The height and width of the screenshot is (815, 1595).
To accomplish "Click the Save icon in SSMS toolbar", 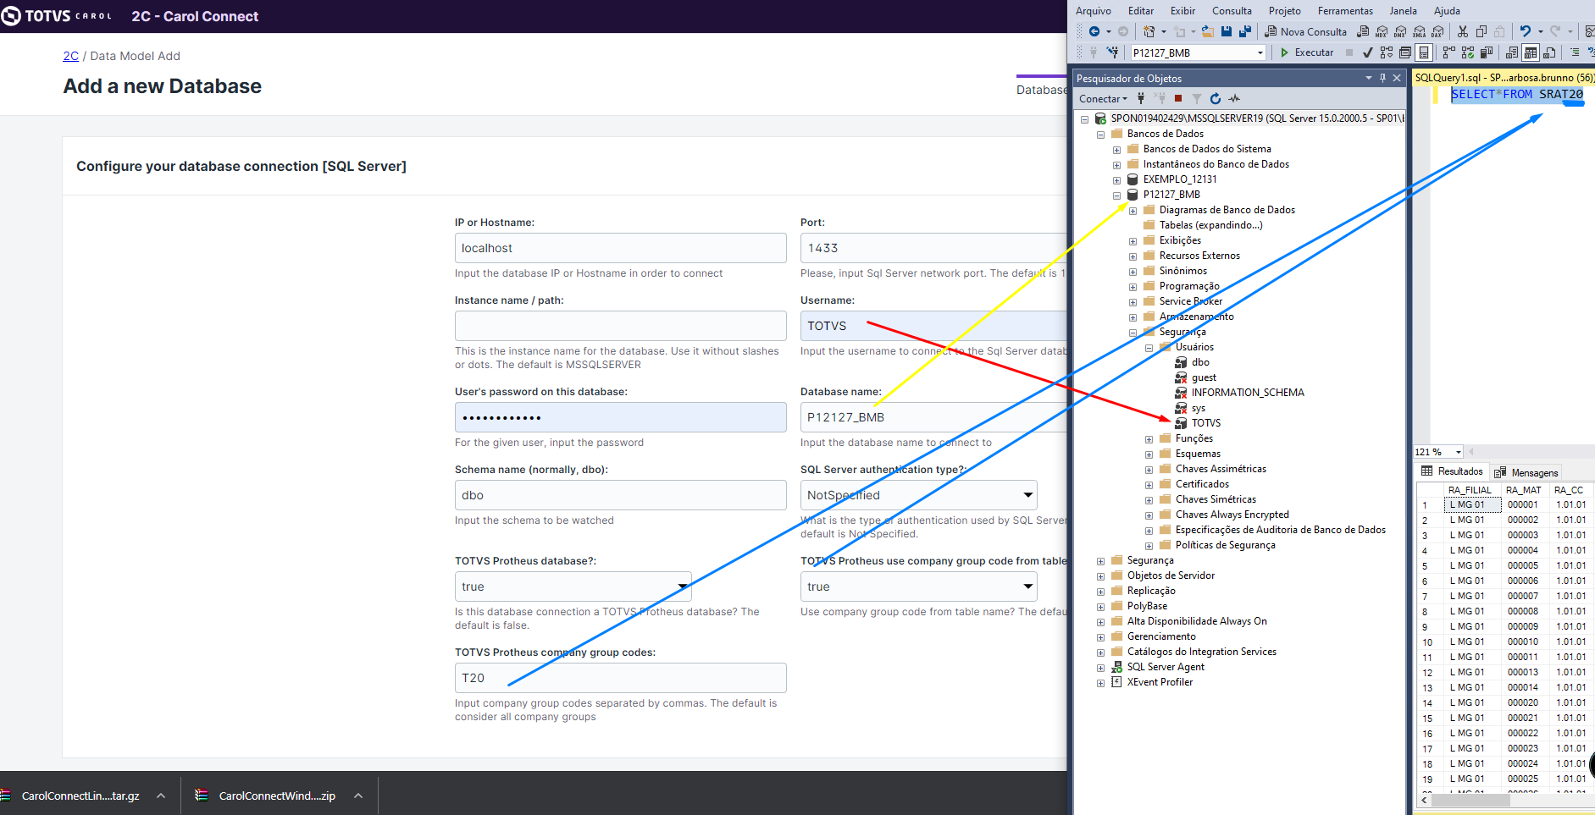I will (x=1226, y=31).
